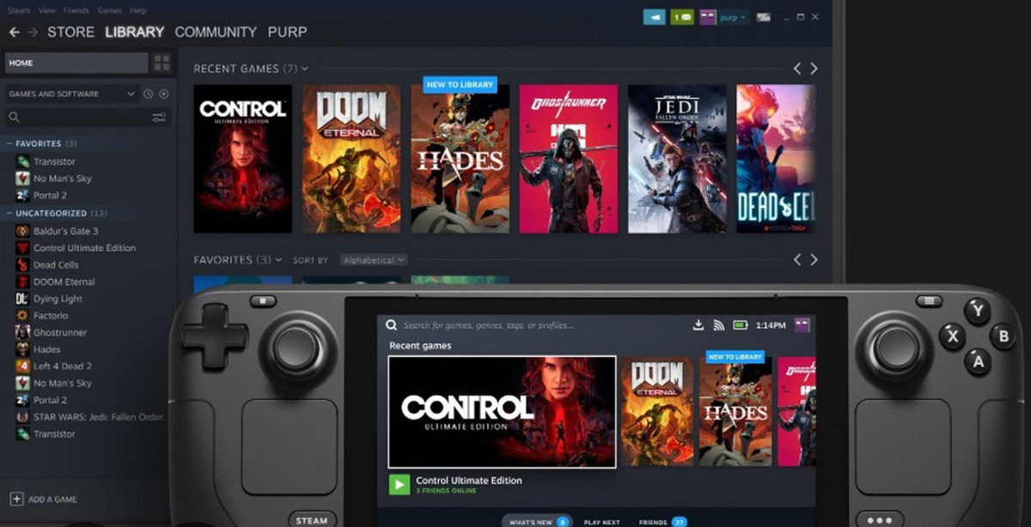Click the NEW TO LIBRARY badge above desktop Hades
Viewport: 1031px width, 527px height.
tap(461, 84)
